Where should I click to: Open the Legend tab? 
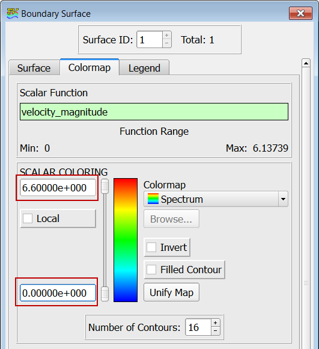(x=144, y=68)
